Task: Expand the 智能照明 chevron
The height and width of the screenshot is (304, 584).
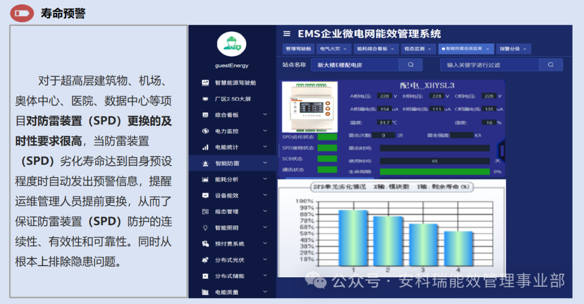Action: coord(265,227)
